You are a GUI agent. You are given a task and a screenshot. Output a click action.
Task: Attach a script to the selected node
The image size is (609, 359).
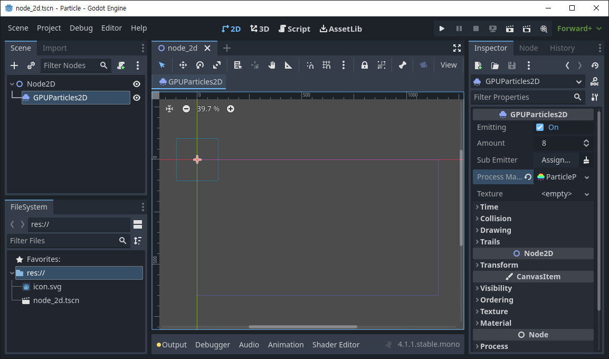point(121,65)
